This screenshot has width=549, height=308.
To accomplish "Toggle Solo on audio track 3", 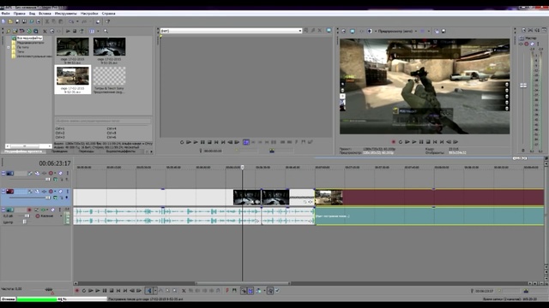I will coord(59,210).
